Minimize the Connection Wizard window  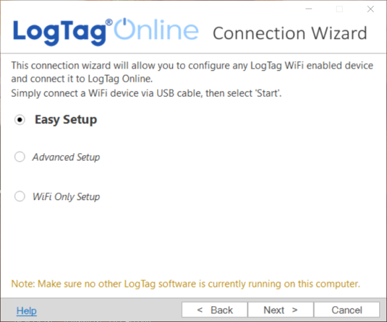309,9
